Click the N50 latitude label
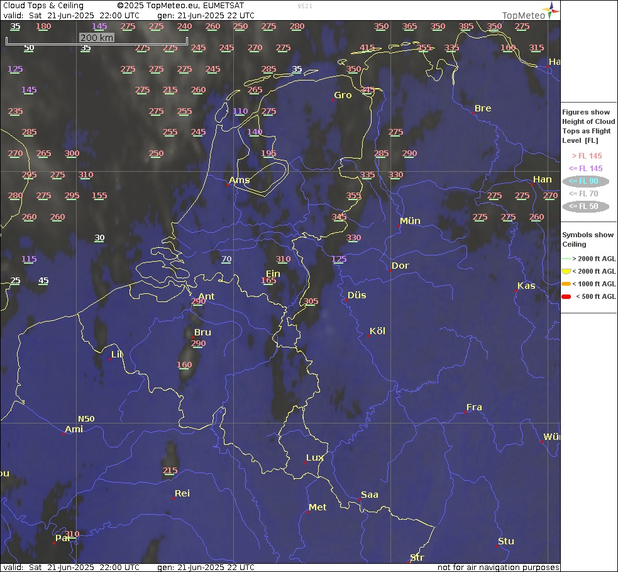This screenshot has height=572, width=618. (86, 418)
